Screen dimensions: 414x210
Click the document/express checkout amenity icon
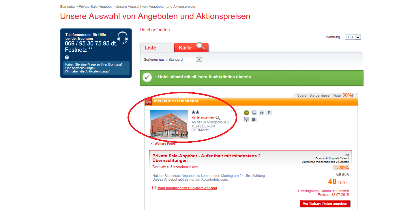click(x=254, y=119)
